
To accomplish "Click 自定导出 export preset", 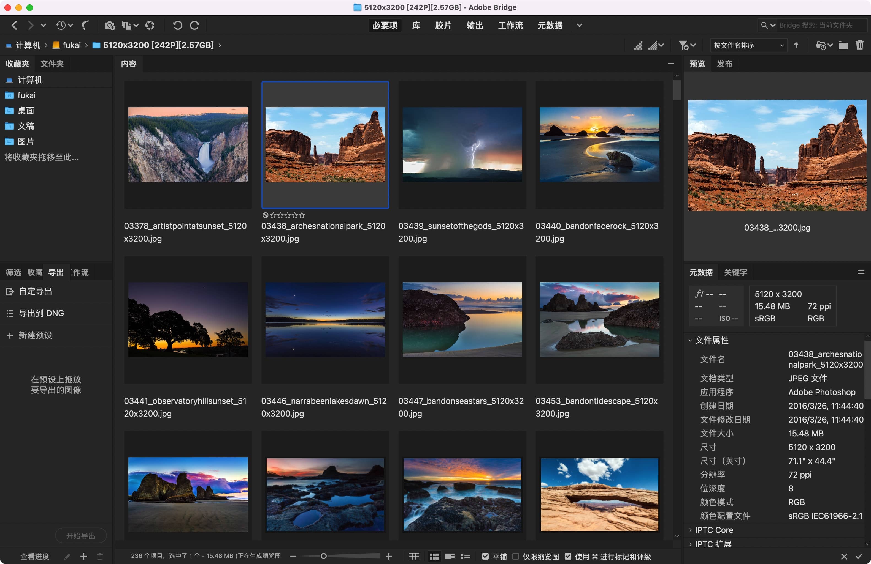I will click(36, 291).
